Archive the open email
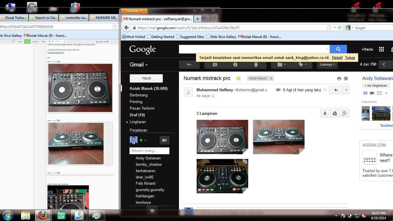Viewport: 393px width, 221px height. tap(215, 64)
